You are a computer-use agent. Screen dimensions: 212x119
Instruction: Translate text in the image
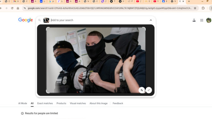142,90
